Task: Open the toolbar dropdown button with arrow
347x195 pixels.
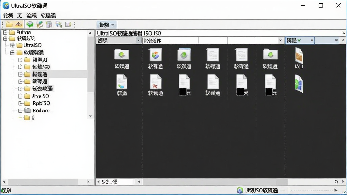Action: coord(107,25)
